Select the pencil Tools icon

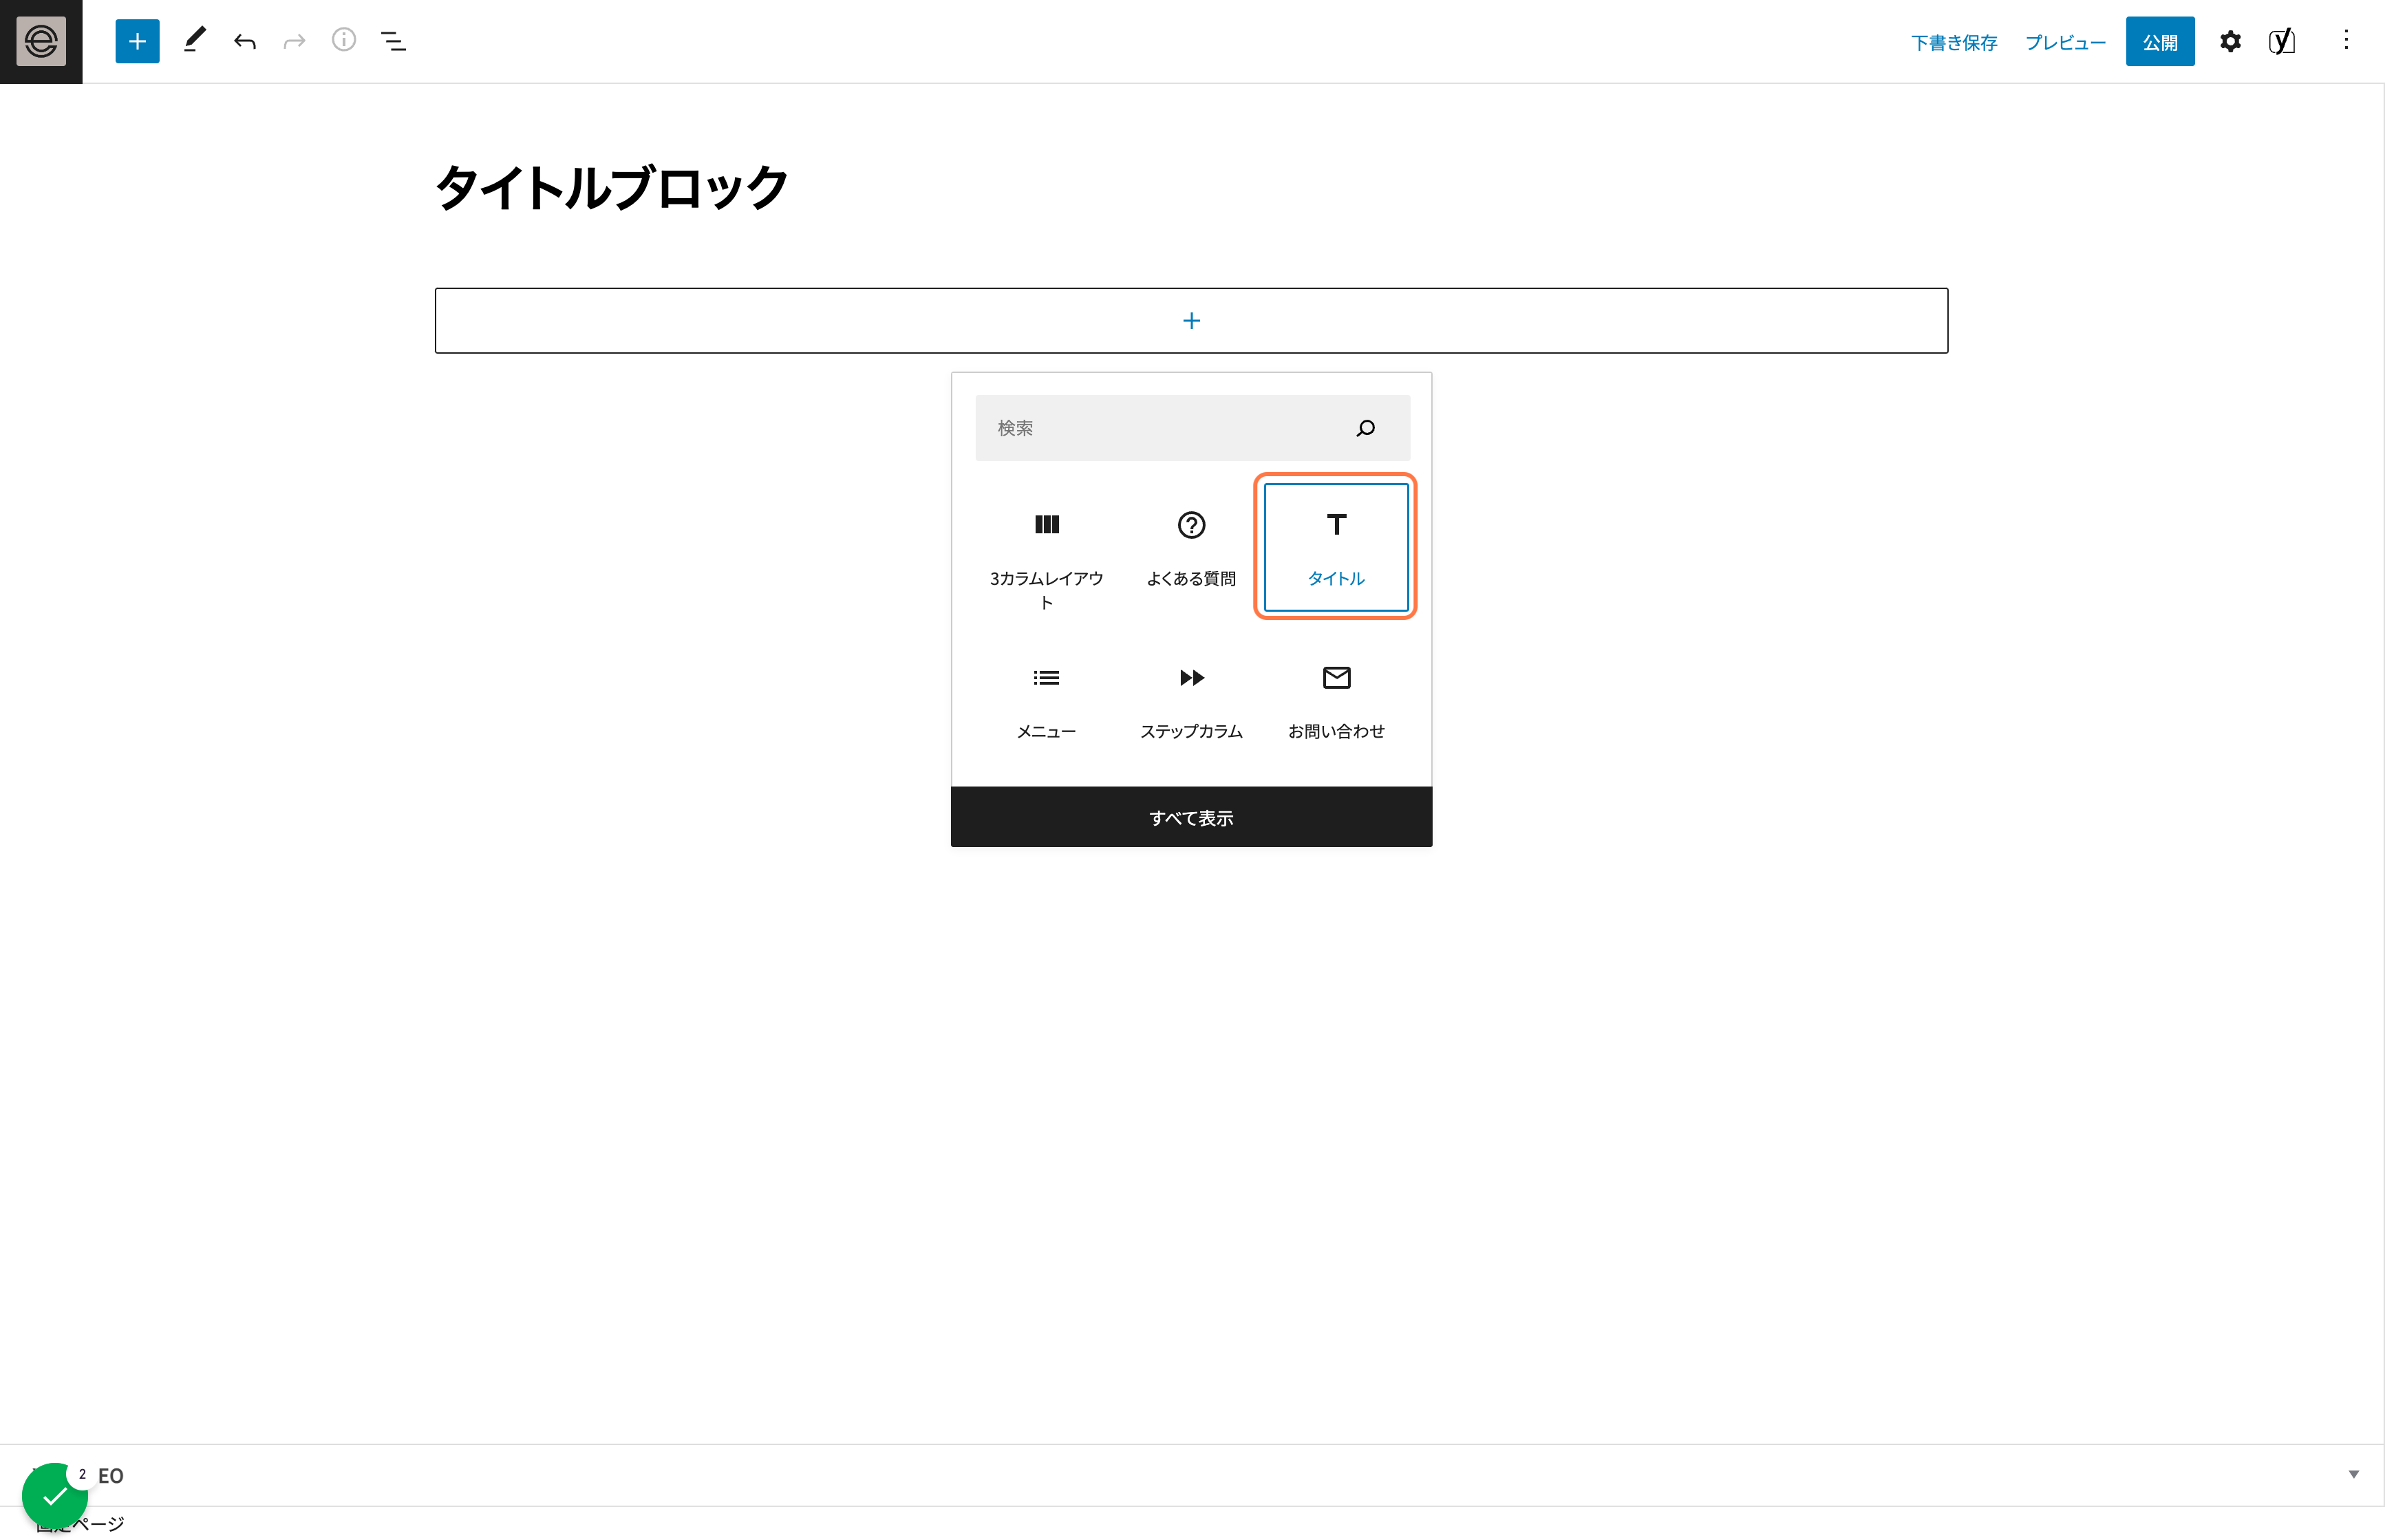click(194, 41)
